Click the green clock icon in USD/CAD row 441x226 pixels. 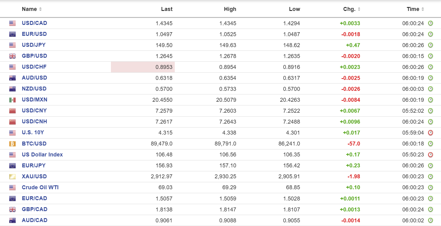430,23
